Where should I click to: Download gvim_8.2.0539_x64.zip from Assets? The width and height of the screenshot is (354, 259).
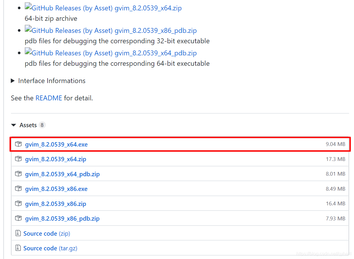pos(56,159)
